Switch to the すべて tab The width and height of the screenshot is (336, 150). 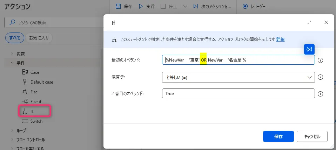pyautogui.click(x=14, y=38)
